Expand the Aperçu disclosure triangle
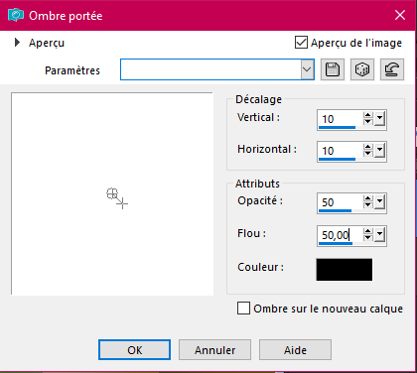The width and height of the screenshot is (417, 373). (x=17, y=43)
